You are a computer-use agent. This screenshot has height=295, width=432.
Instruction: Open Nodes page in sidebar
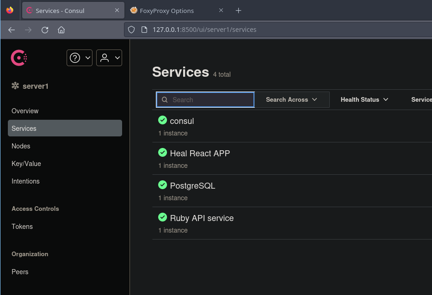(x=21, y=146)
